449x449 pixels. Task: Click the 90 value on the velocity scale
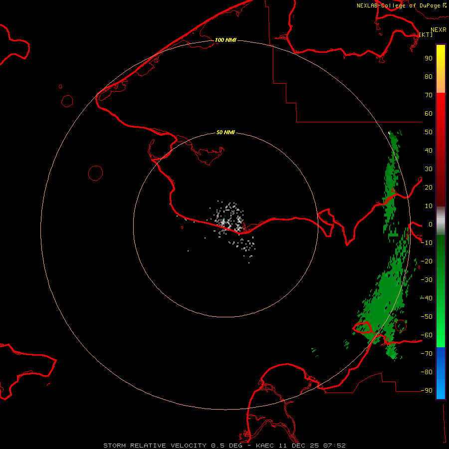click(x=429, y=58)
